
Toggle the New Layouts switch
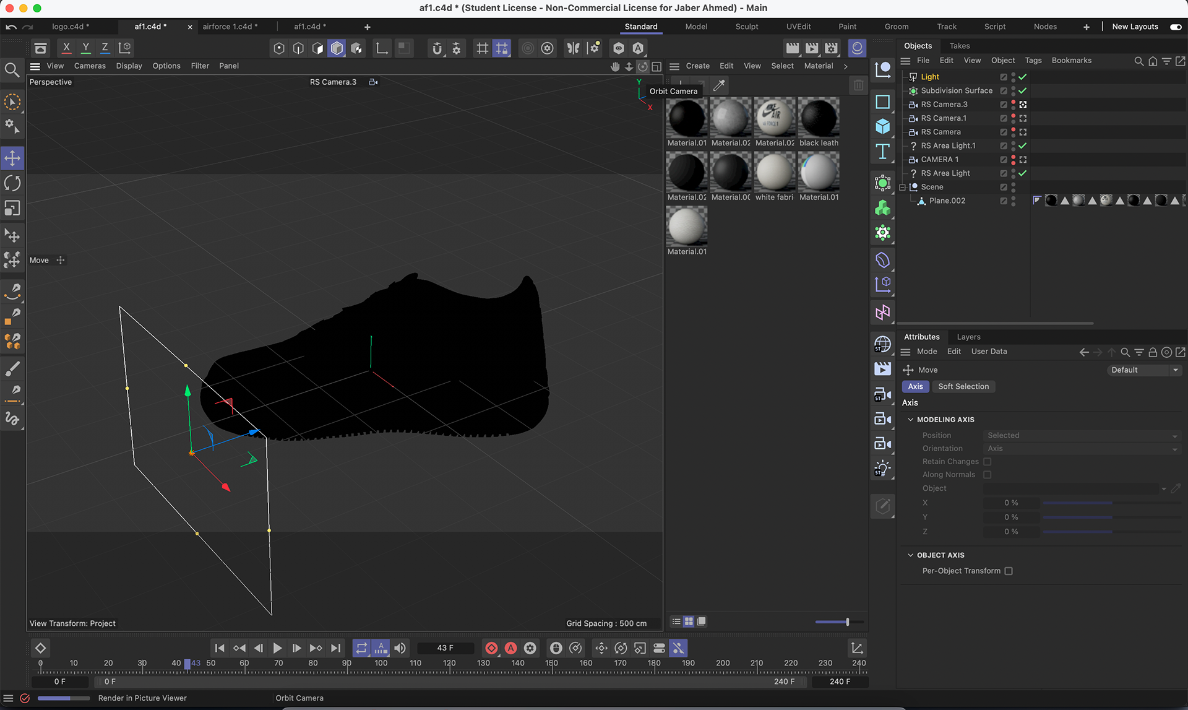(x=1176, y=27)
